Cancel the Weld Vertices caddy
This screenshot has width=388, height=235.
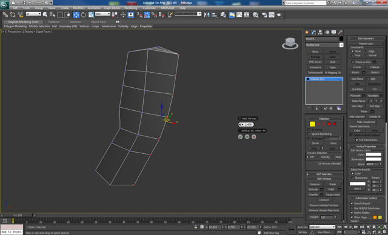(253, 137)
